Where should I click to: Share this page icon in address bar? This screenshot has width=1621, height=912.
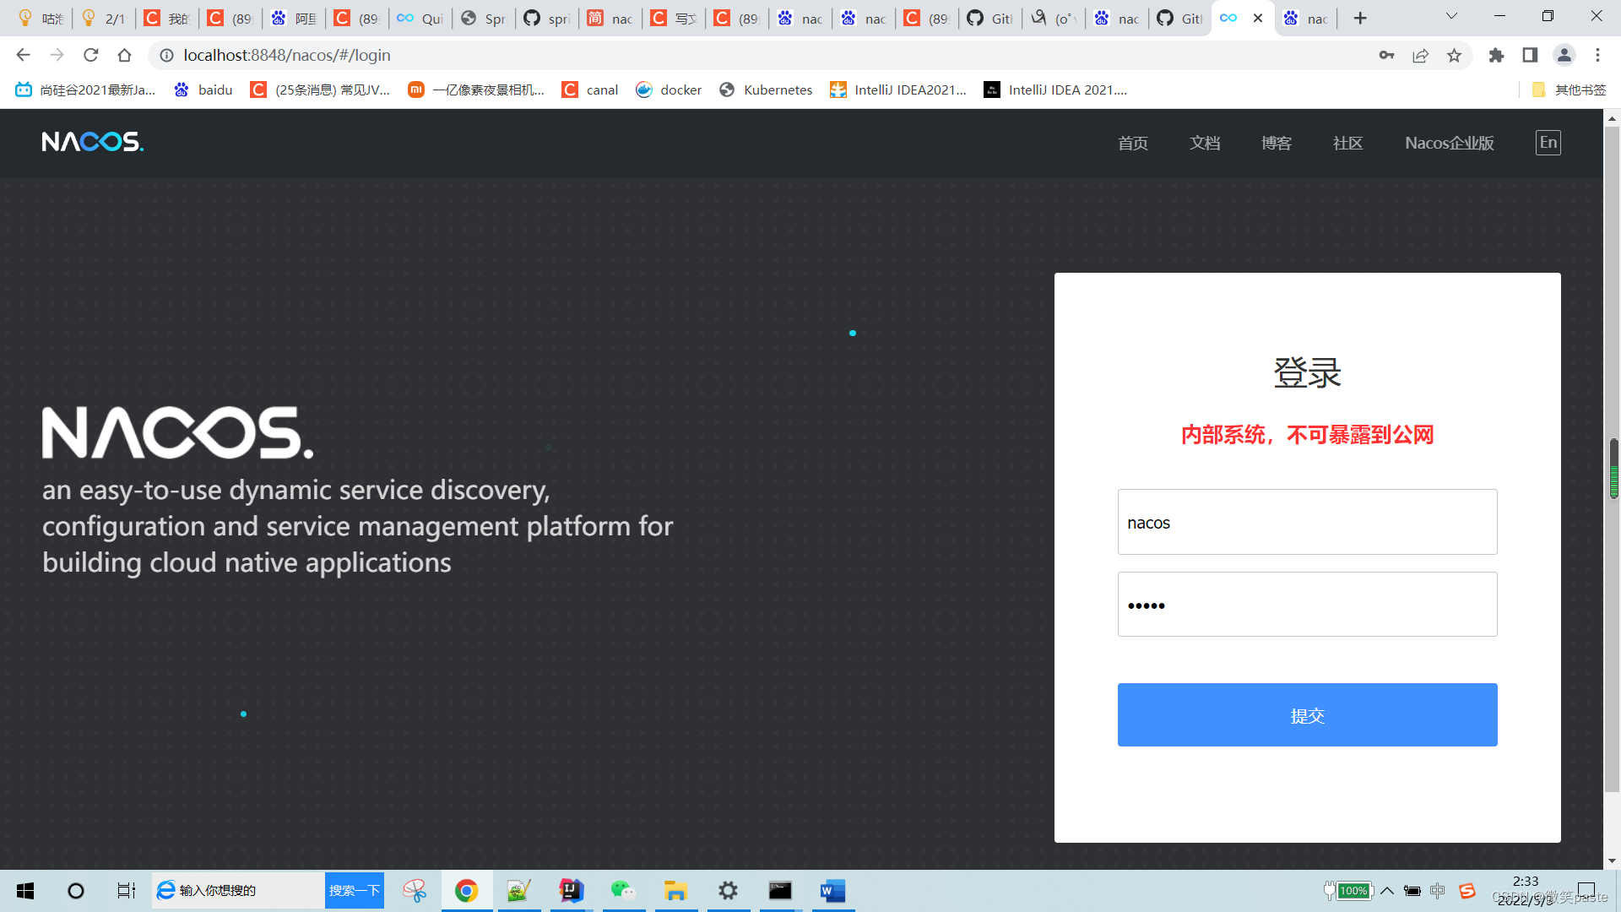[x=1420, y=55]
